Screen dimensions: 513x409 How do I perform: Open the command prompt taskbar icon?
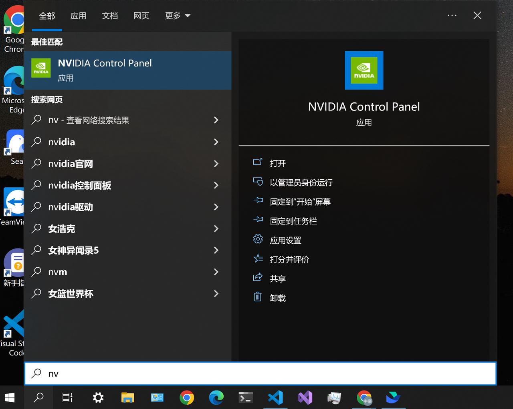tap(246, 397)
